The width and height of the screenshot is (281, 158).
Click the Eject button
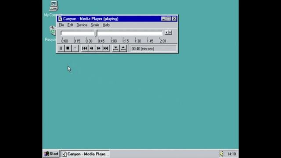(75, 48)
